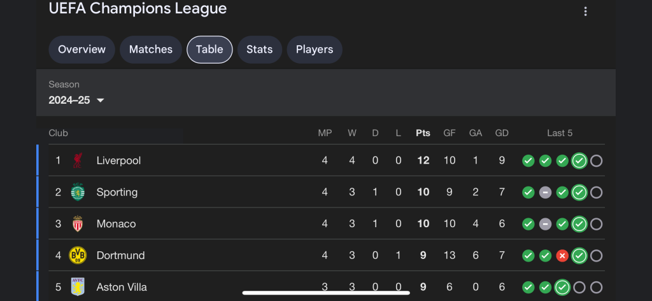The width and height of the screenshot is (652, 301).
Task: Open the Stats tab
Action: [260, 50]
